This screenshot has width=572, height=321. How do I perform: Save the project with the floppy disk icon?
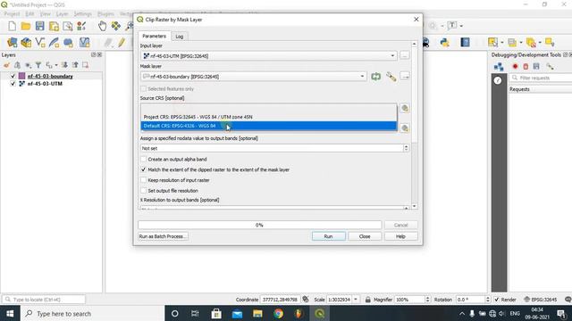(x=39, y=26)
